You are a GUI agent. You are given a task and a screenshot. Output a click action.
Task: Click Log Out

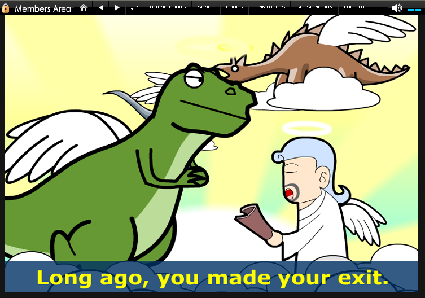point(354,7)
